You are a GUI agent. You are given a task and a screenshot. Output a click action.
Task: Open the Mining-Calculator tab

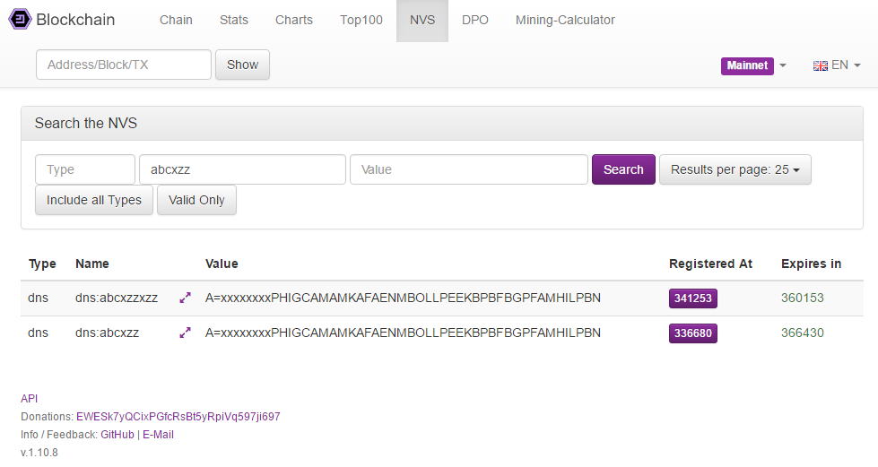tap(565, 20)
